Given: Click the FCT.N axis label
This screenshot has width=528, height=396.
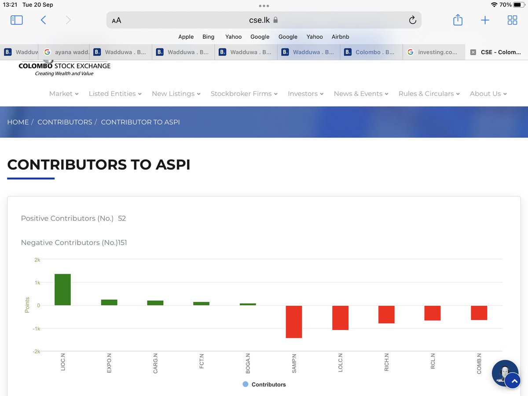Looking at the screenshot, I should [202, 362].
